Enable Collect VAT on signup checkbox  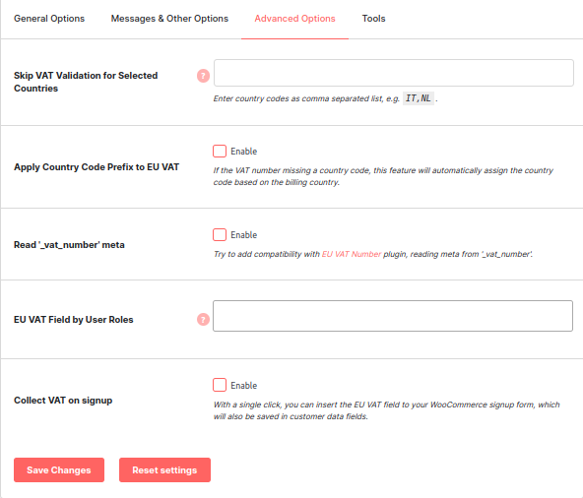(x=220, y=385)
